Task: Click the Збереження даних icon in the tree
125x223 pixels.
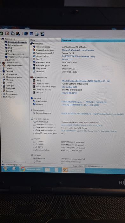Action: pos(4,77)
